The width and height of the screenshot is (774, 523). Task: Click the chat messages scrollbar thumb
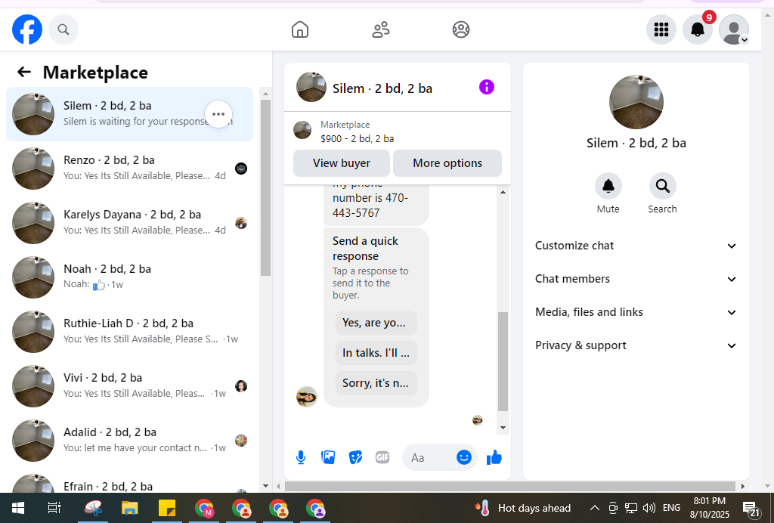[503, 362]
